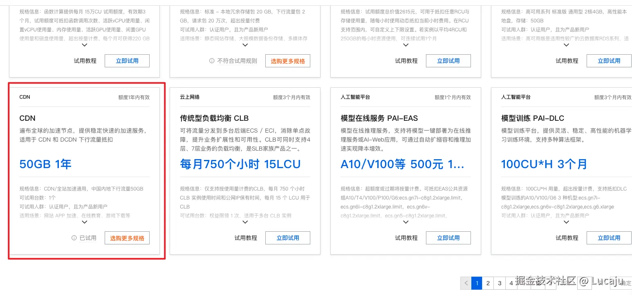Click 立即试用 for 传统型负载均衡 CLB

pyautogui.click(x=288, y=238)
